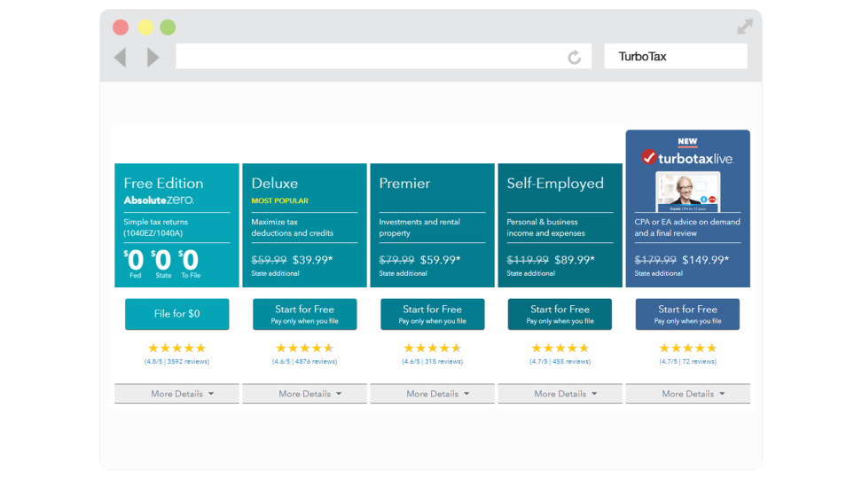
Task: Click 'CPA or EA advice on demand' text
Action: (x=687, y=222)
